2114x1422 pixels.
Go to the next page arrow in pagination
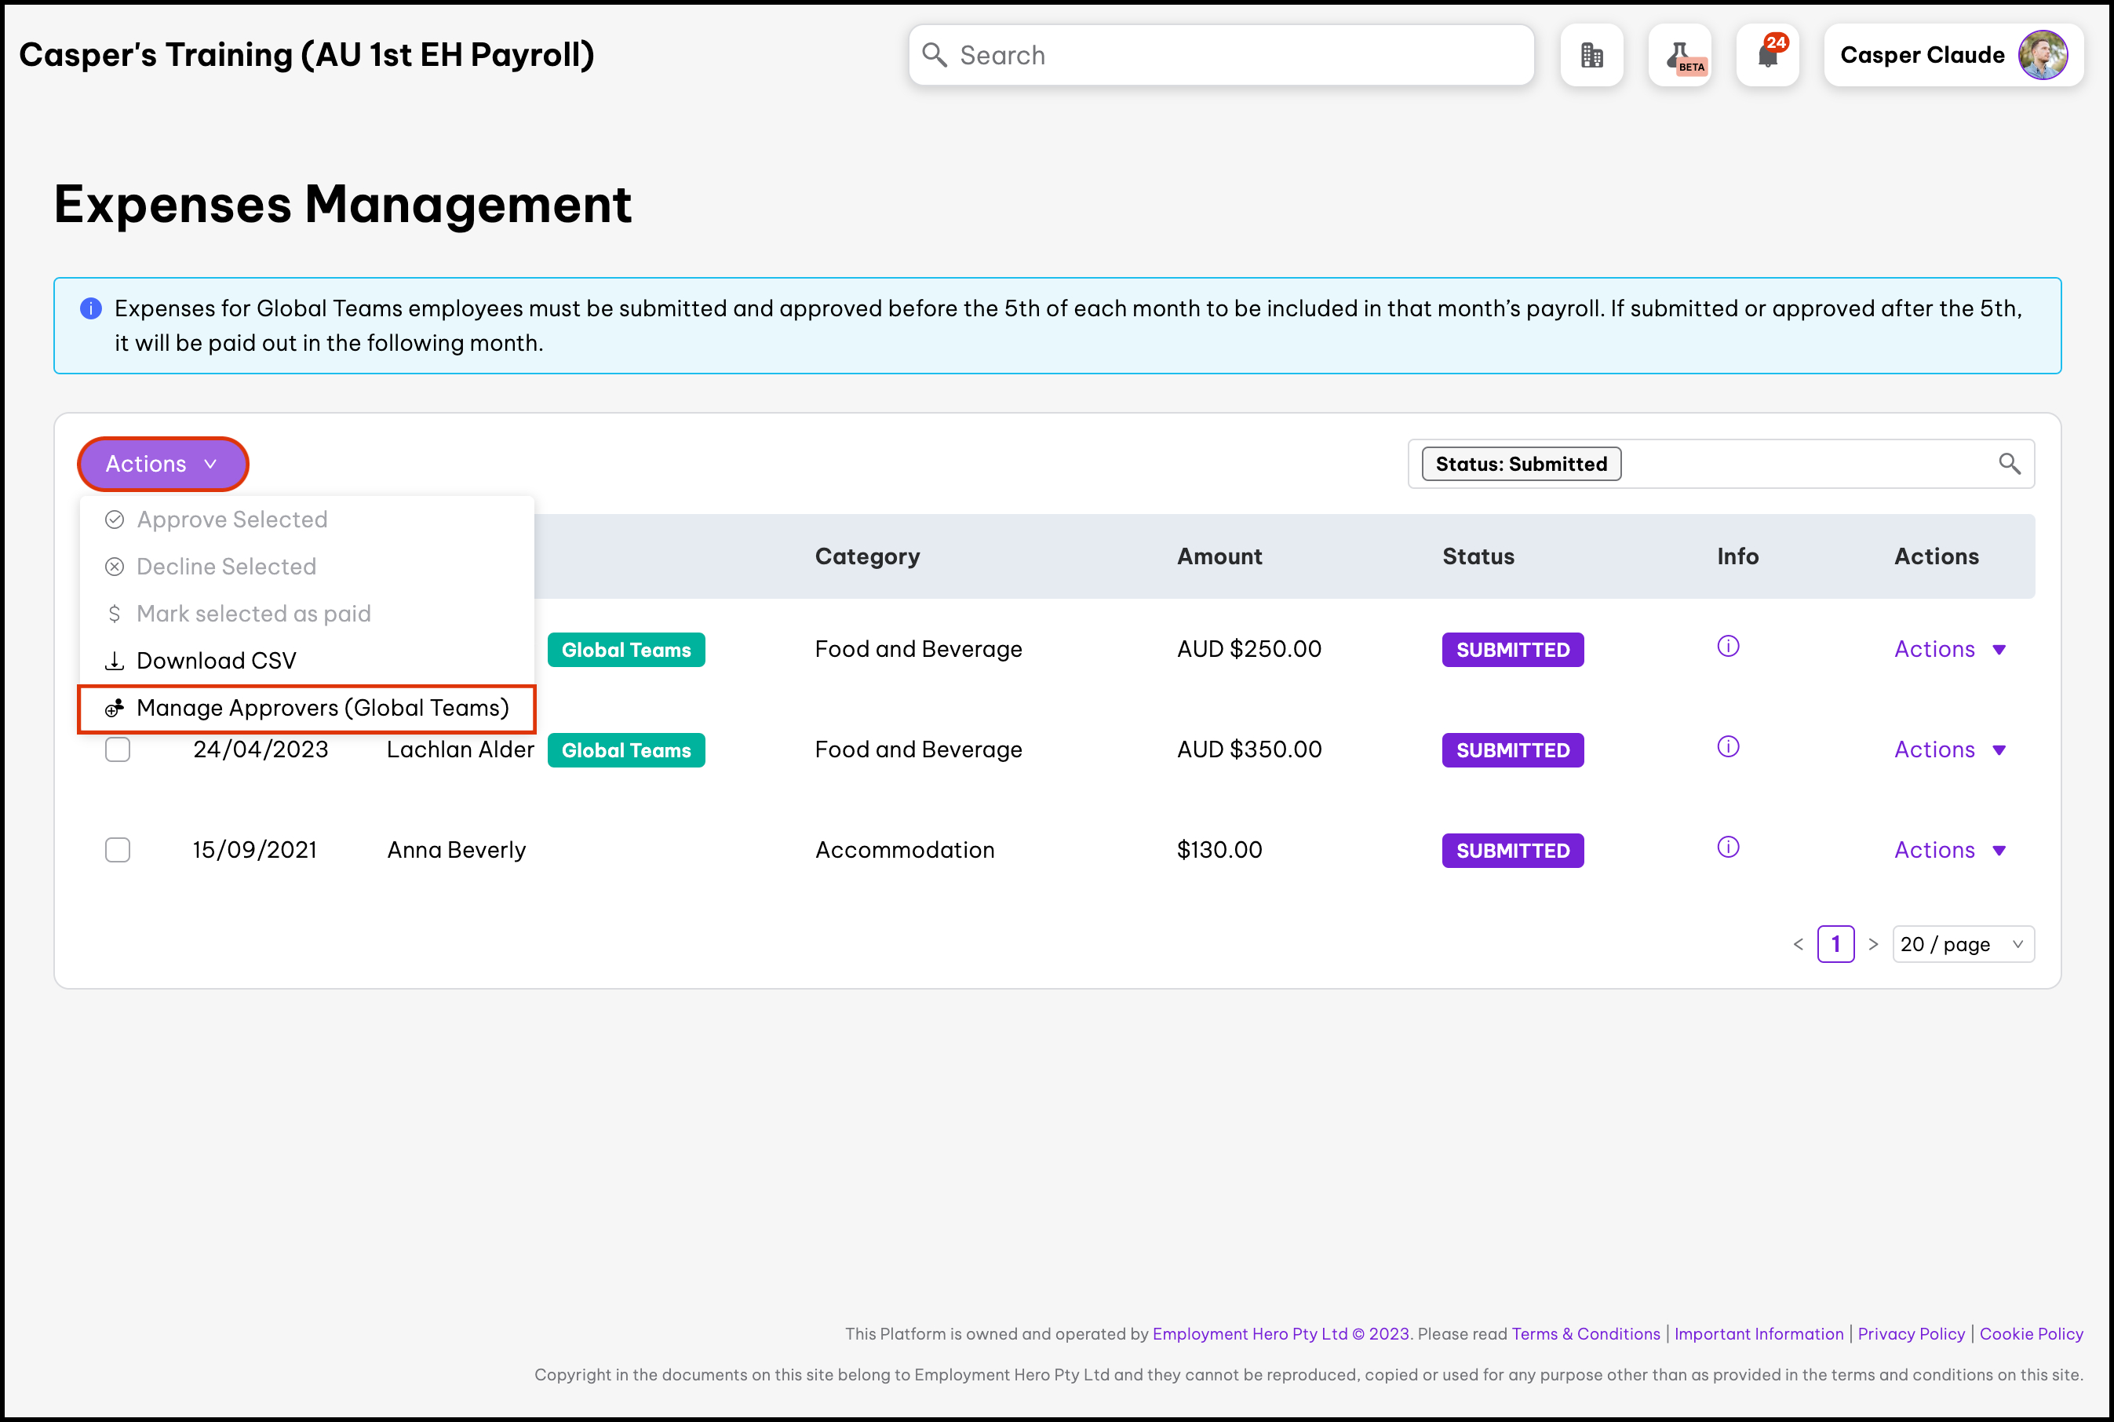pyautogui.click(x=1873, y=944)
